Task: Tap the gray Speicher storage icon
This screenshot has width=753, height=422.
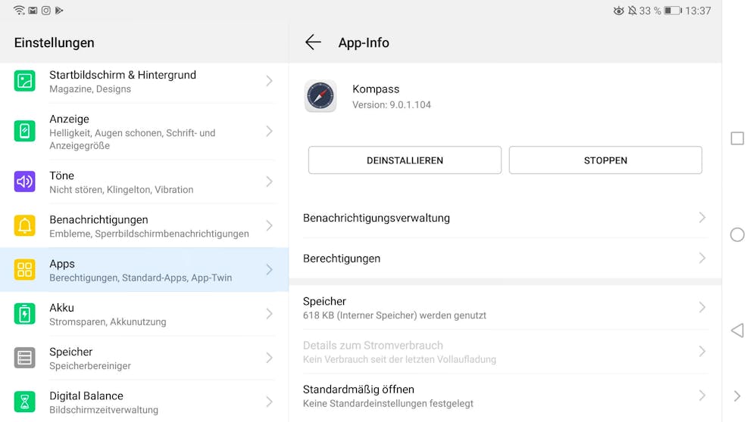Action: click(x=24, y=358)
